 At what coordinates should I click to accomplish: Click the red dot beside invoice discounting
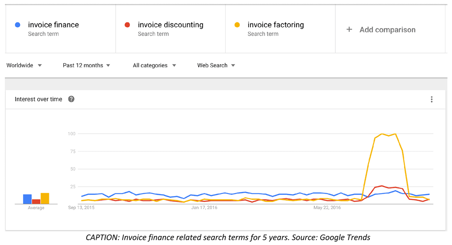127,25
